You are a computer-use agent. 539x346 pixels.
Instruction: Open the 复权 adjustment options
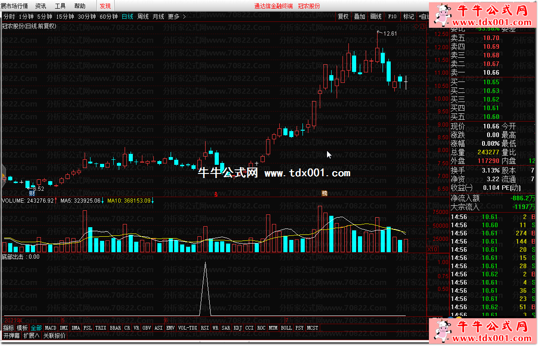[x=343, y=17]
